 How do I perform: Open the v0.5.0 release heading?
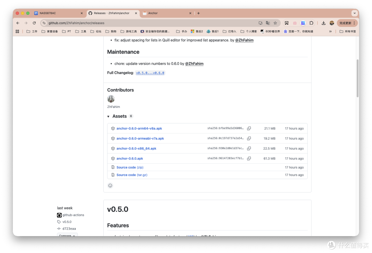[x=117, y=209]
